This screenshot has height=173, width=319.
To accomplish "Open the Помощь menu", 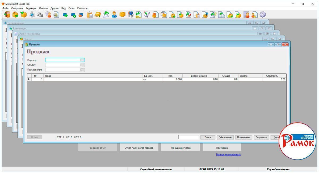I will point(82,8).
